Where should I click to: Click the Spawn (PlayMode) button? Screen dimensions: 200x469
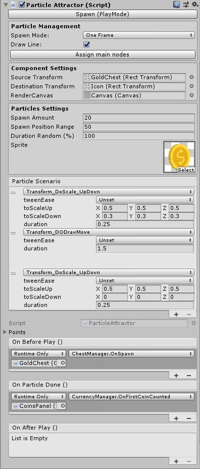pyautogui.click(x=103, y=14)
